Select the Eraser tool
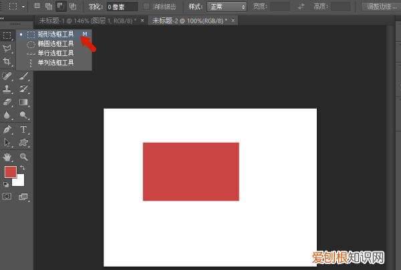401x270 pixels. (x=7, y=102)
